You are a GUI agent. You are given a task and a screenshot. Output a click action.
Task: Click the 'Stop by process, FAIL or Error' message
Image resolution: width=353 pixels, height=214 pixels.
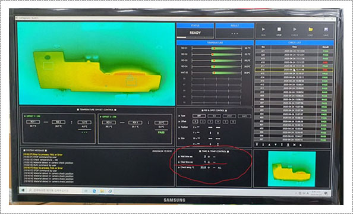[x=43, y=155]
